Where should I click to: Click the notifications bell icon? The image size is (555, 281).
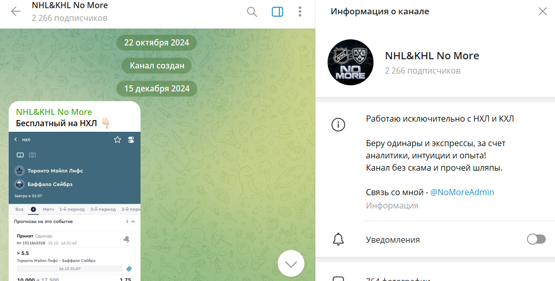(338, 239)
